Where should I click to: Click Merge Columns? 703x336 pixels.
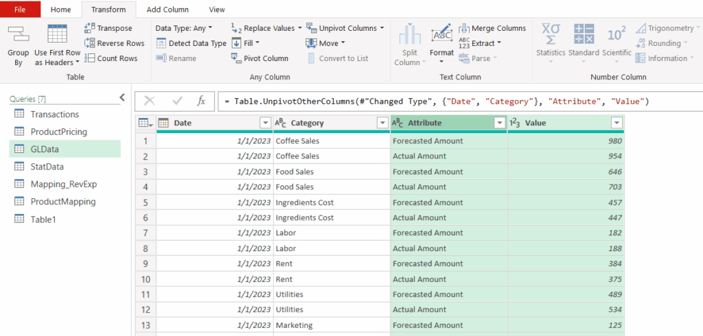point(492,28)
